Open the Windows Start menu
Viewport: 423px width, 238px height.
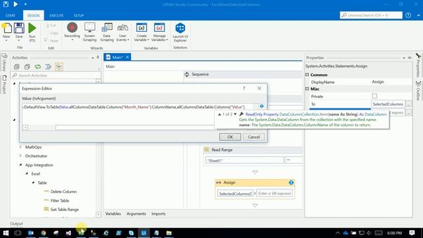coord(6,233)
